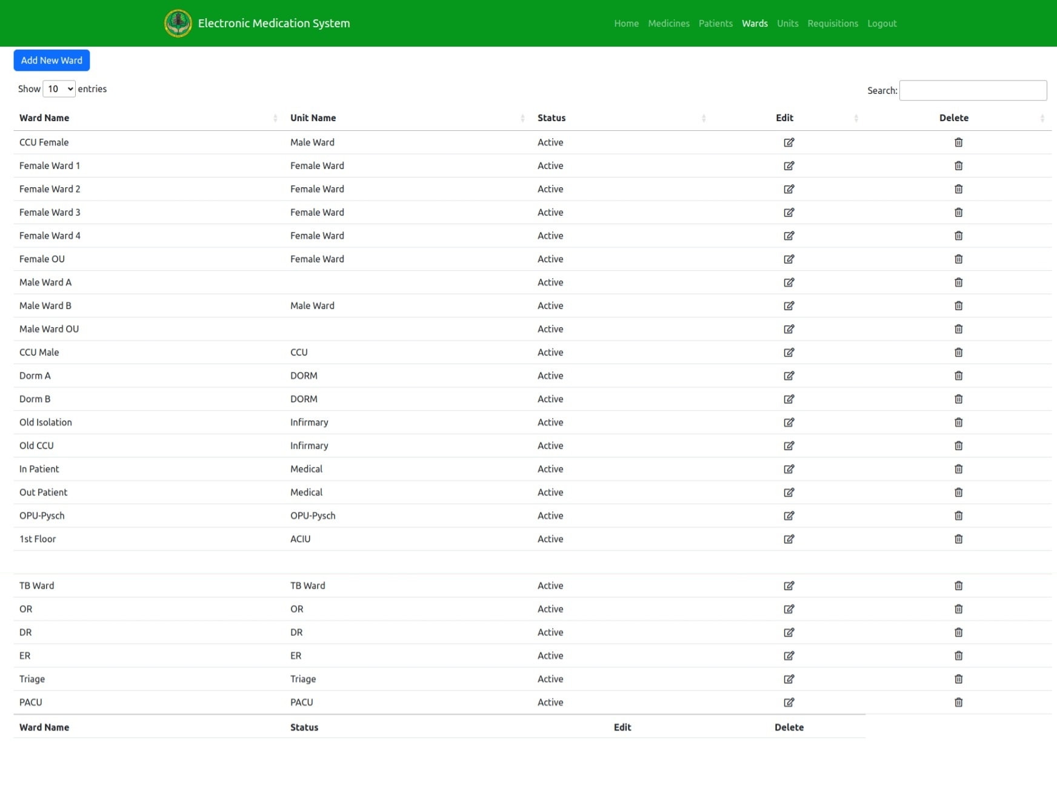Sort by the Status column header
Image resolution: width=1057 pixels, height=808 pixels.
tap(551, 118)
